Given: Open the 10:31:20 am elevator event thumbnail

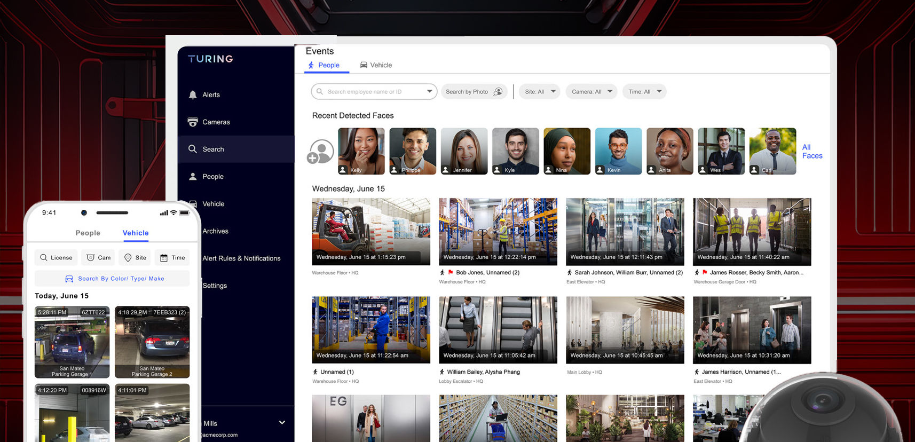Looking at the screenshot, I should (x=752, y=330).
